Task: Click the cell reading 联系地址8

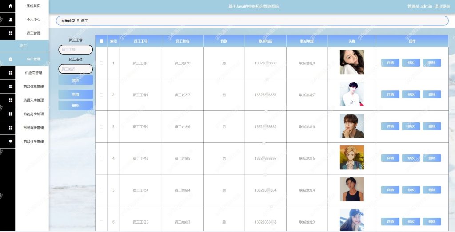Action: coord(307,63)
